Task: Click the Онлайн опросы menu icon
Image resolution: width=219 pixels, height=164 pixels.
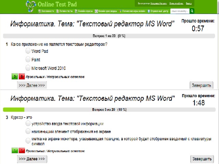Action: point(76,11)
